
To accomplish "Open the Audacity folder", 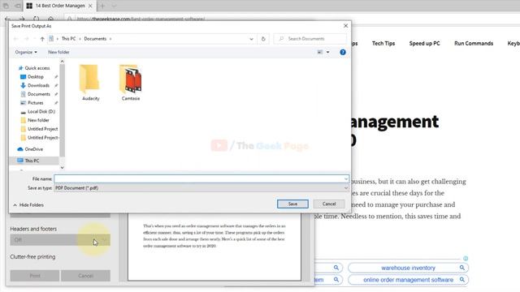I will click(x=90, y=82).
